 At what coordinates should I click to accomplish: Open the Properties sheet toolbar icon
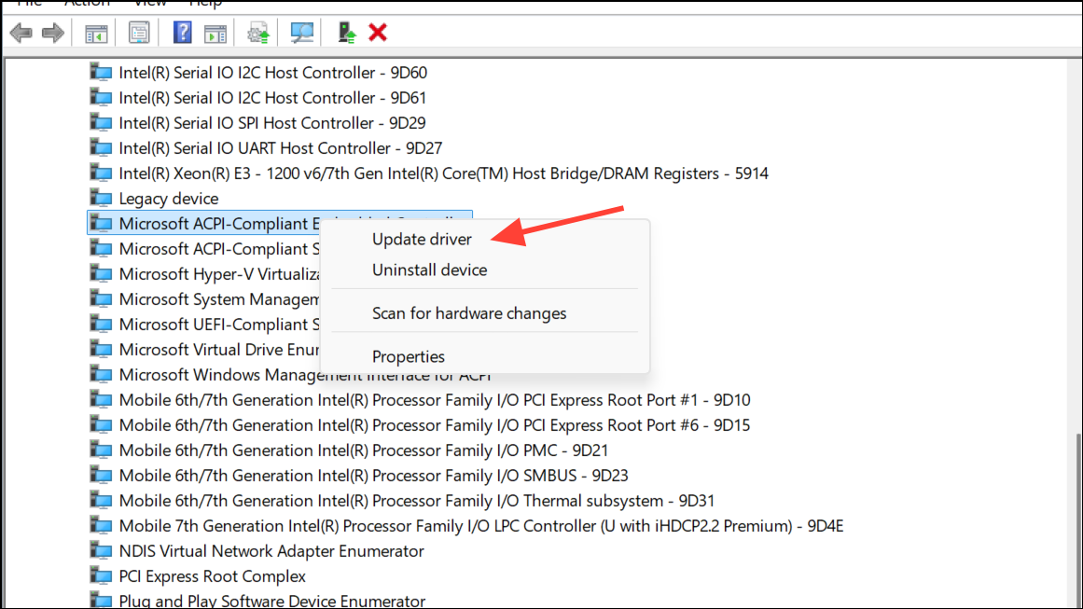[139, 33]
